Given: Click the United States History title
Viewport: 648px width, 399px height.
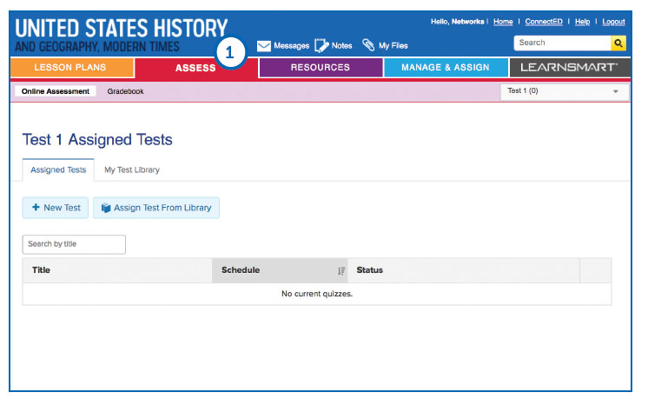Looking at the screenshot, I should click(121, 28).
